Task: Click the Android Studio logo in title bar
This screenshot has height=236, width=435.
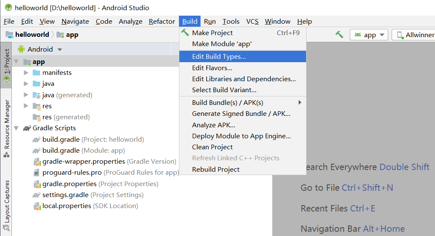Action: click(x=8, y=8)
